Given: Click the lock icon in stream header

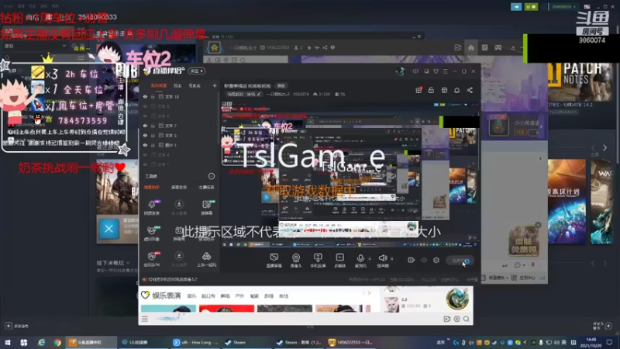Looking at the screenshot, I should (431, 90).
